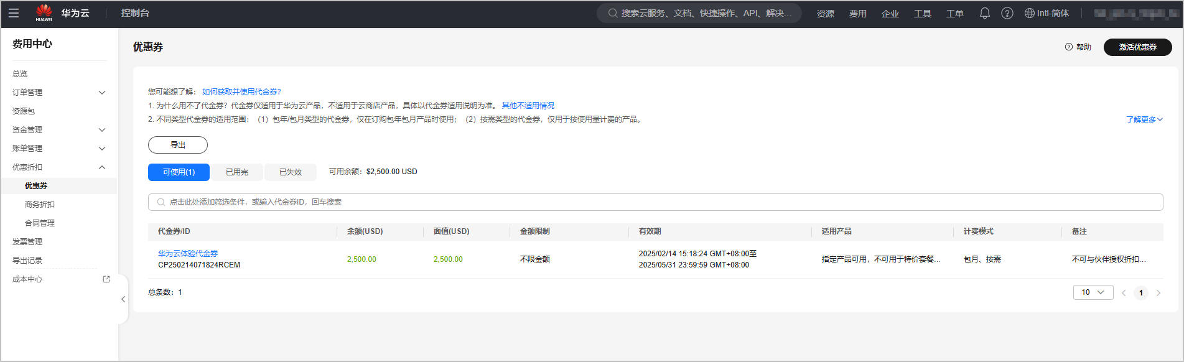Screen dimensions: 1184x362
Task: Expand the 了解更多 link
Action: pyautogui.click(x=1144, y=119)
